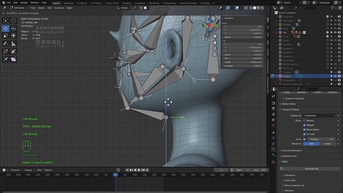Set Relations to Head
This screenshot has width=343, height=193.
[327, 144]
